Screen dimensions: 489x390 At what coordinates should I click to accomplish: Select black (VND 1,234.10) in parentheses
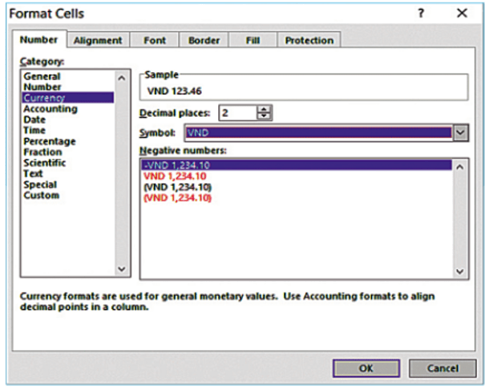click(176, 187)
